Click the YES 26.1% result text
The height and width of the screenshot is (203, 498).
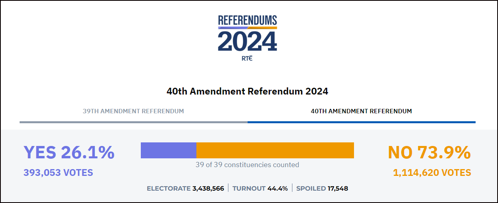(69, 152)
